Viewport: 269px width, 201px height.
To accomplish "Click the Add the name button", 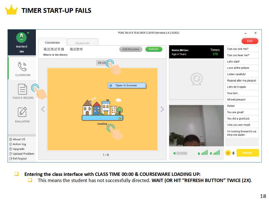I will [131, 49].
